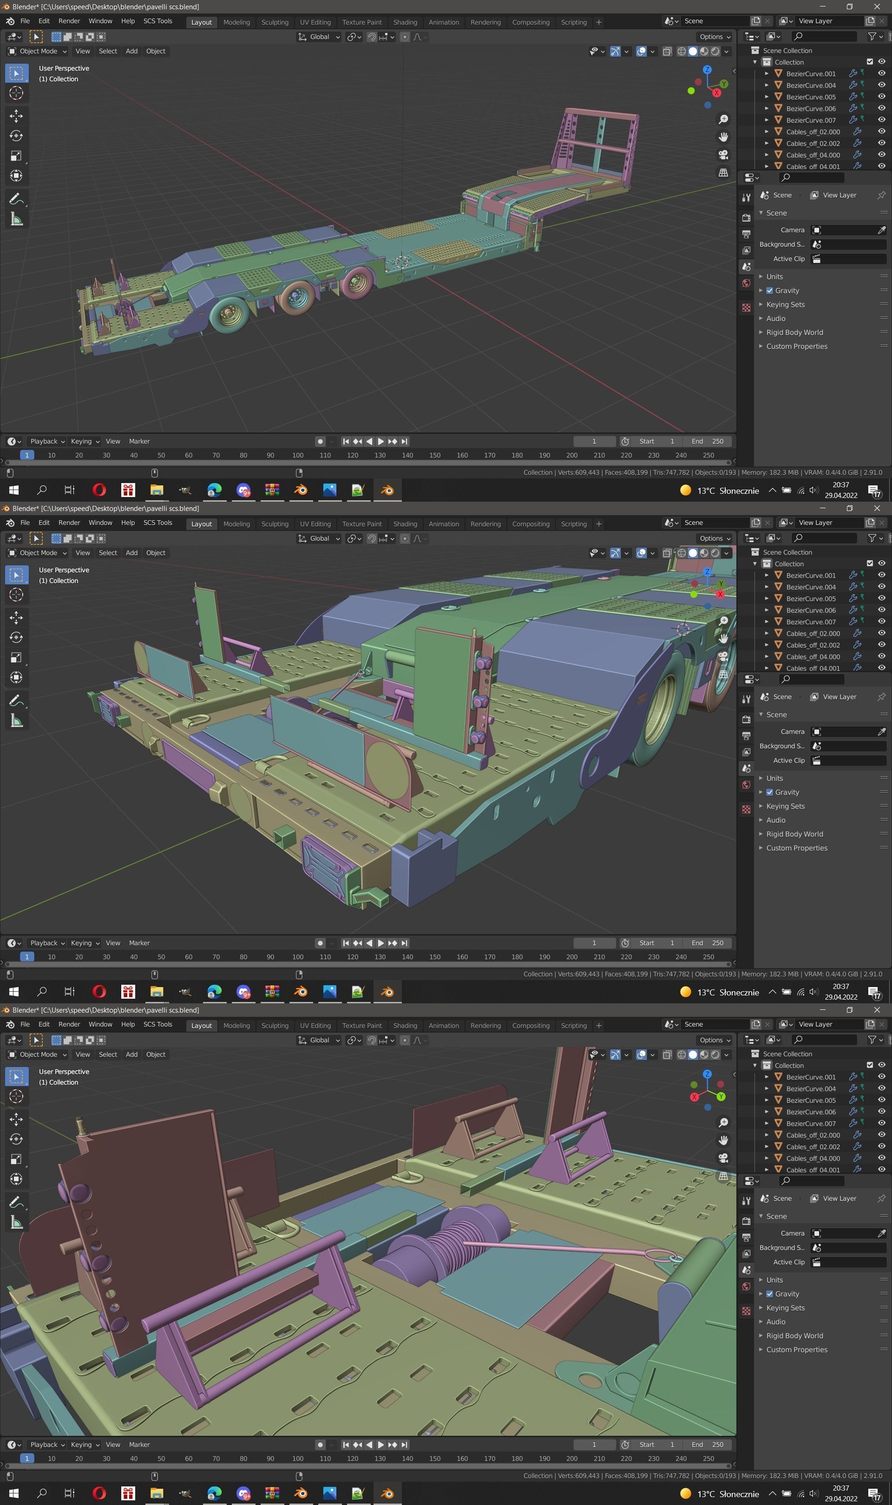Open Render properties tab icon in topmost window
Viewport: 892px width, 1505px height.
click(x=746, y=217)
